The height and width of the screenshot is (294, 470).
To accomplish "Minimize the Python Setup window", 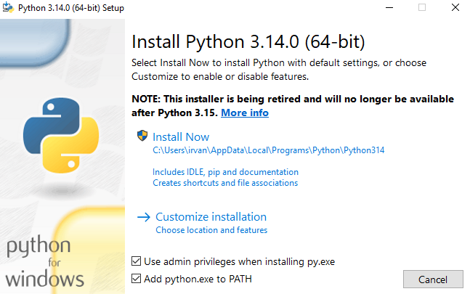I will (x=389, y=7).
